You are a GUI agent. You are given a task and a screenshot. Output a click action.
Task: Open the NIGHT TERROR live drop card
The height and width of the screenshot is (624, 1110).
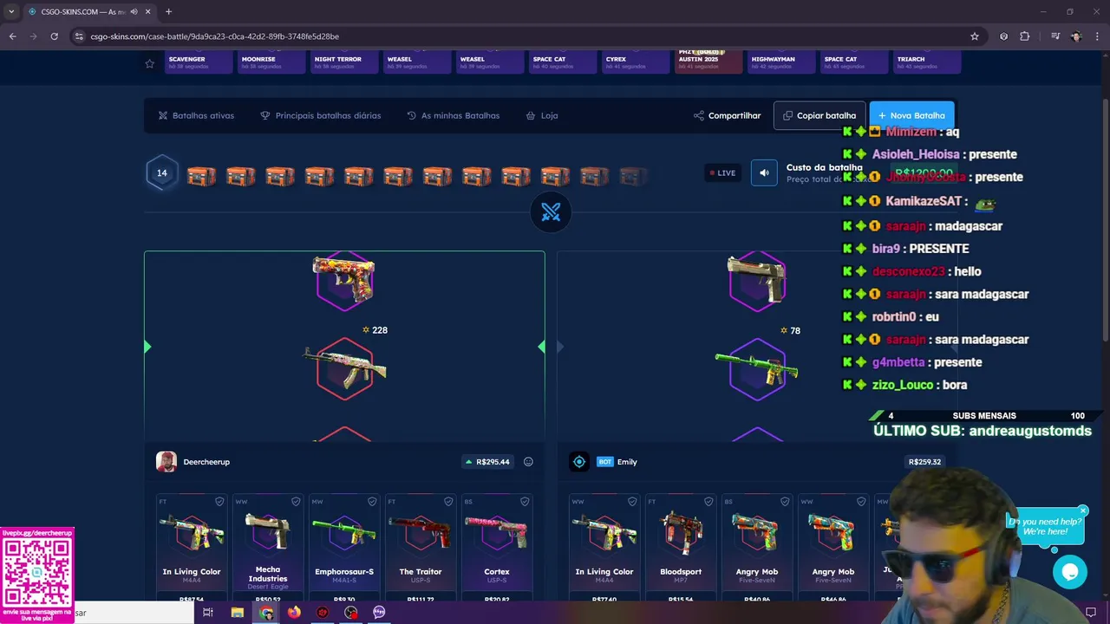(344, 62)
